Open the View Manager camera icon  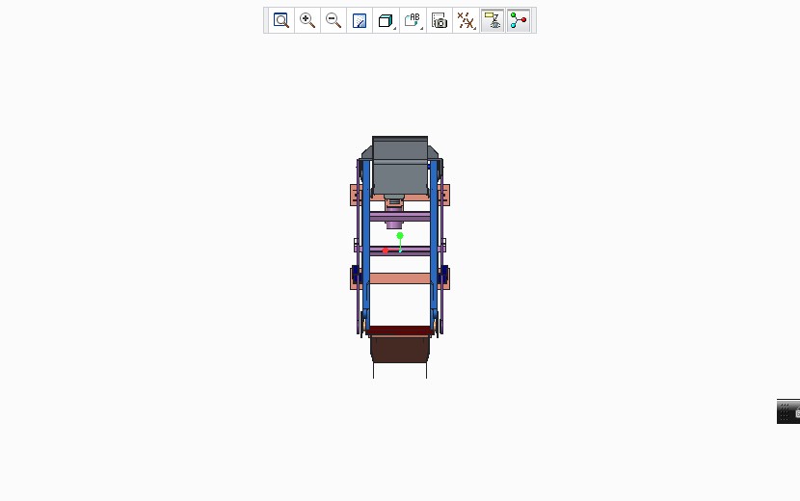440,20
